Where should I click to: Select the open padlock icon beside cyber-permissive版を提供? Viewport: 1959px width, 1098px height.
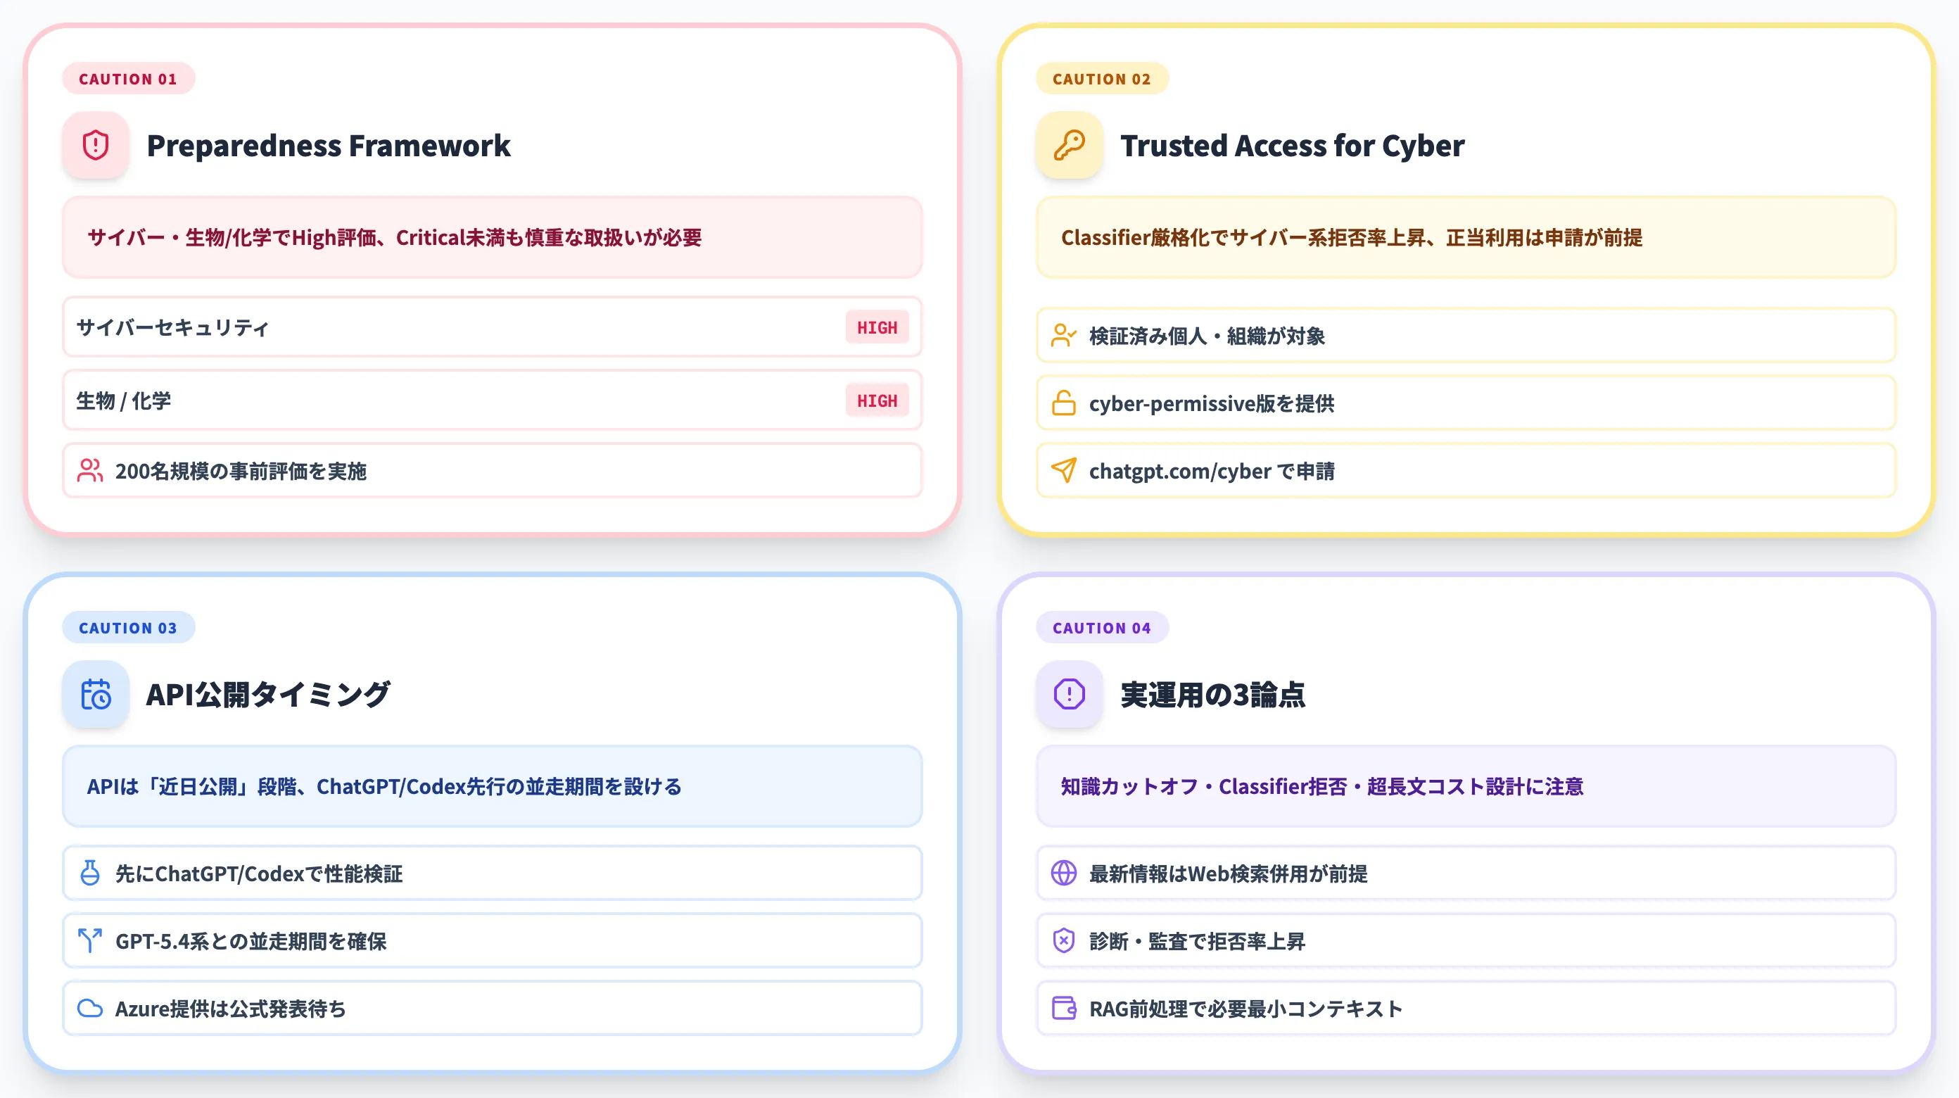pos(1063,403)
